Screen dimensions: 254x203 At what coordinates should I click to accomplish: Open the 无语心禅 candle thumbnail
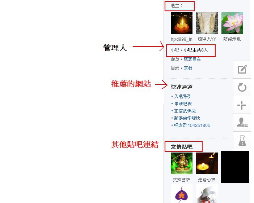pos(207,163)
